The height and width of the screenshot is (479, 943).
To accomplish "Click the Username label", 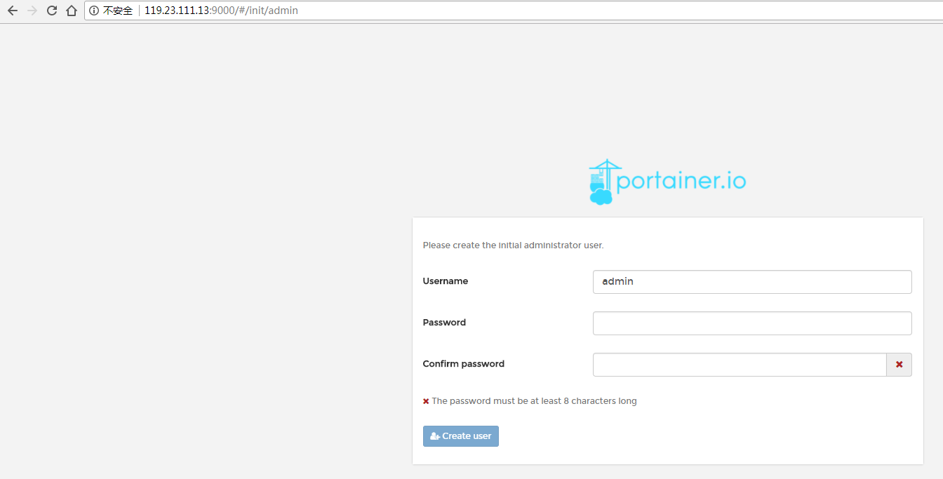I will coord(446,281).
